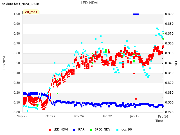Click the Jan 19 date tick label
The height and width of the screenshot is (135, 180).
(135, 116)
